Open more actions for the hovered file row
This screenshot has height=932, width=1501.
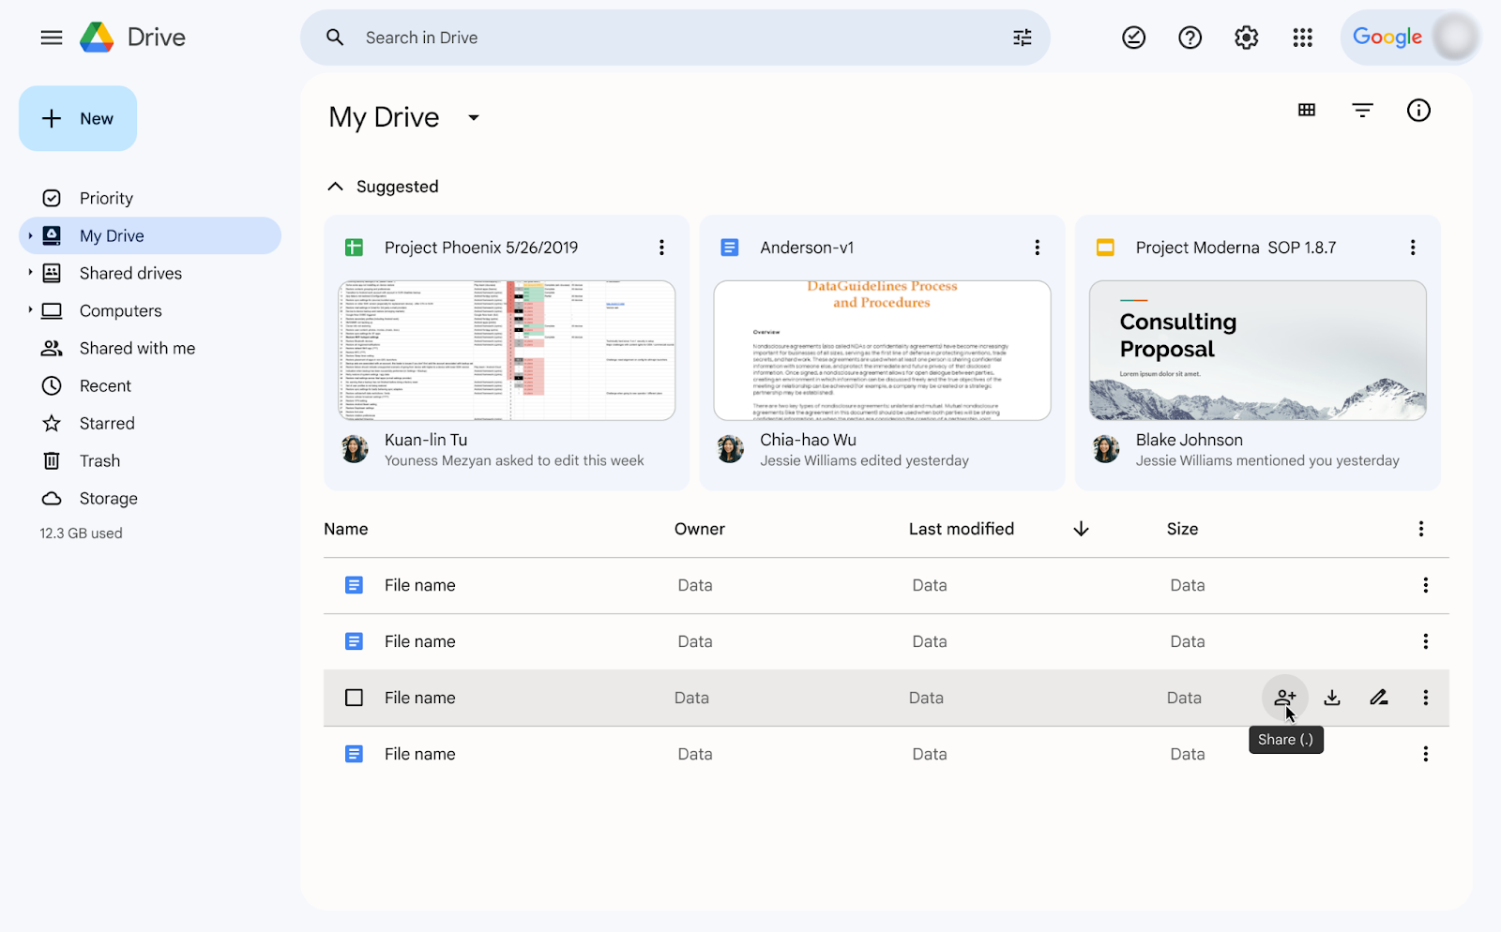point(1426,698)
